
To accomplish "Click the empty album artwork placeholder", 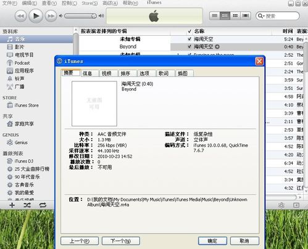I will tap(94, 104).
